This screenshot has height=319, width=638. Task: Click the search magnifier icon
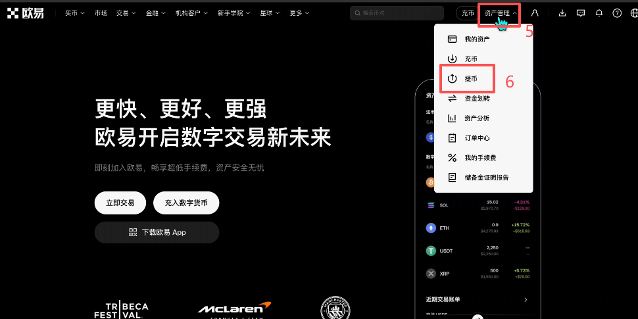click(x=358, y=13)
